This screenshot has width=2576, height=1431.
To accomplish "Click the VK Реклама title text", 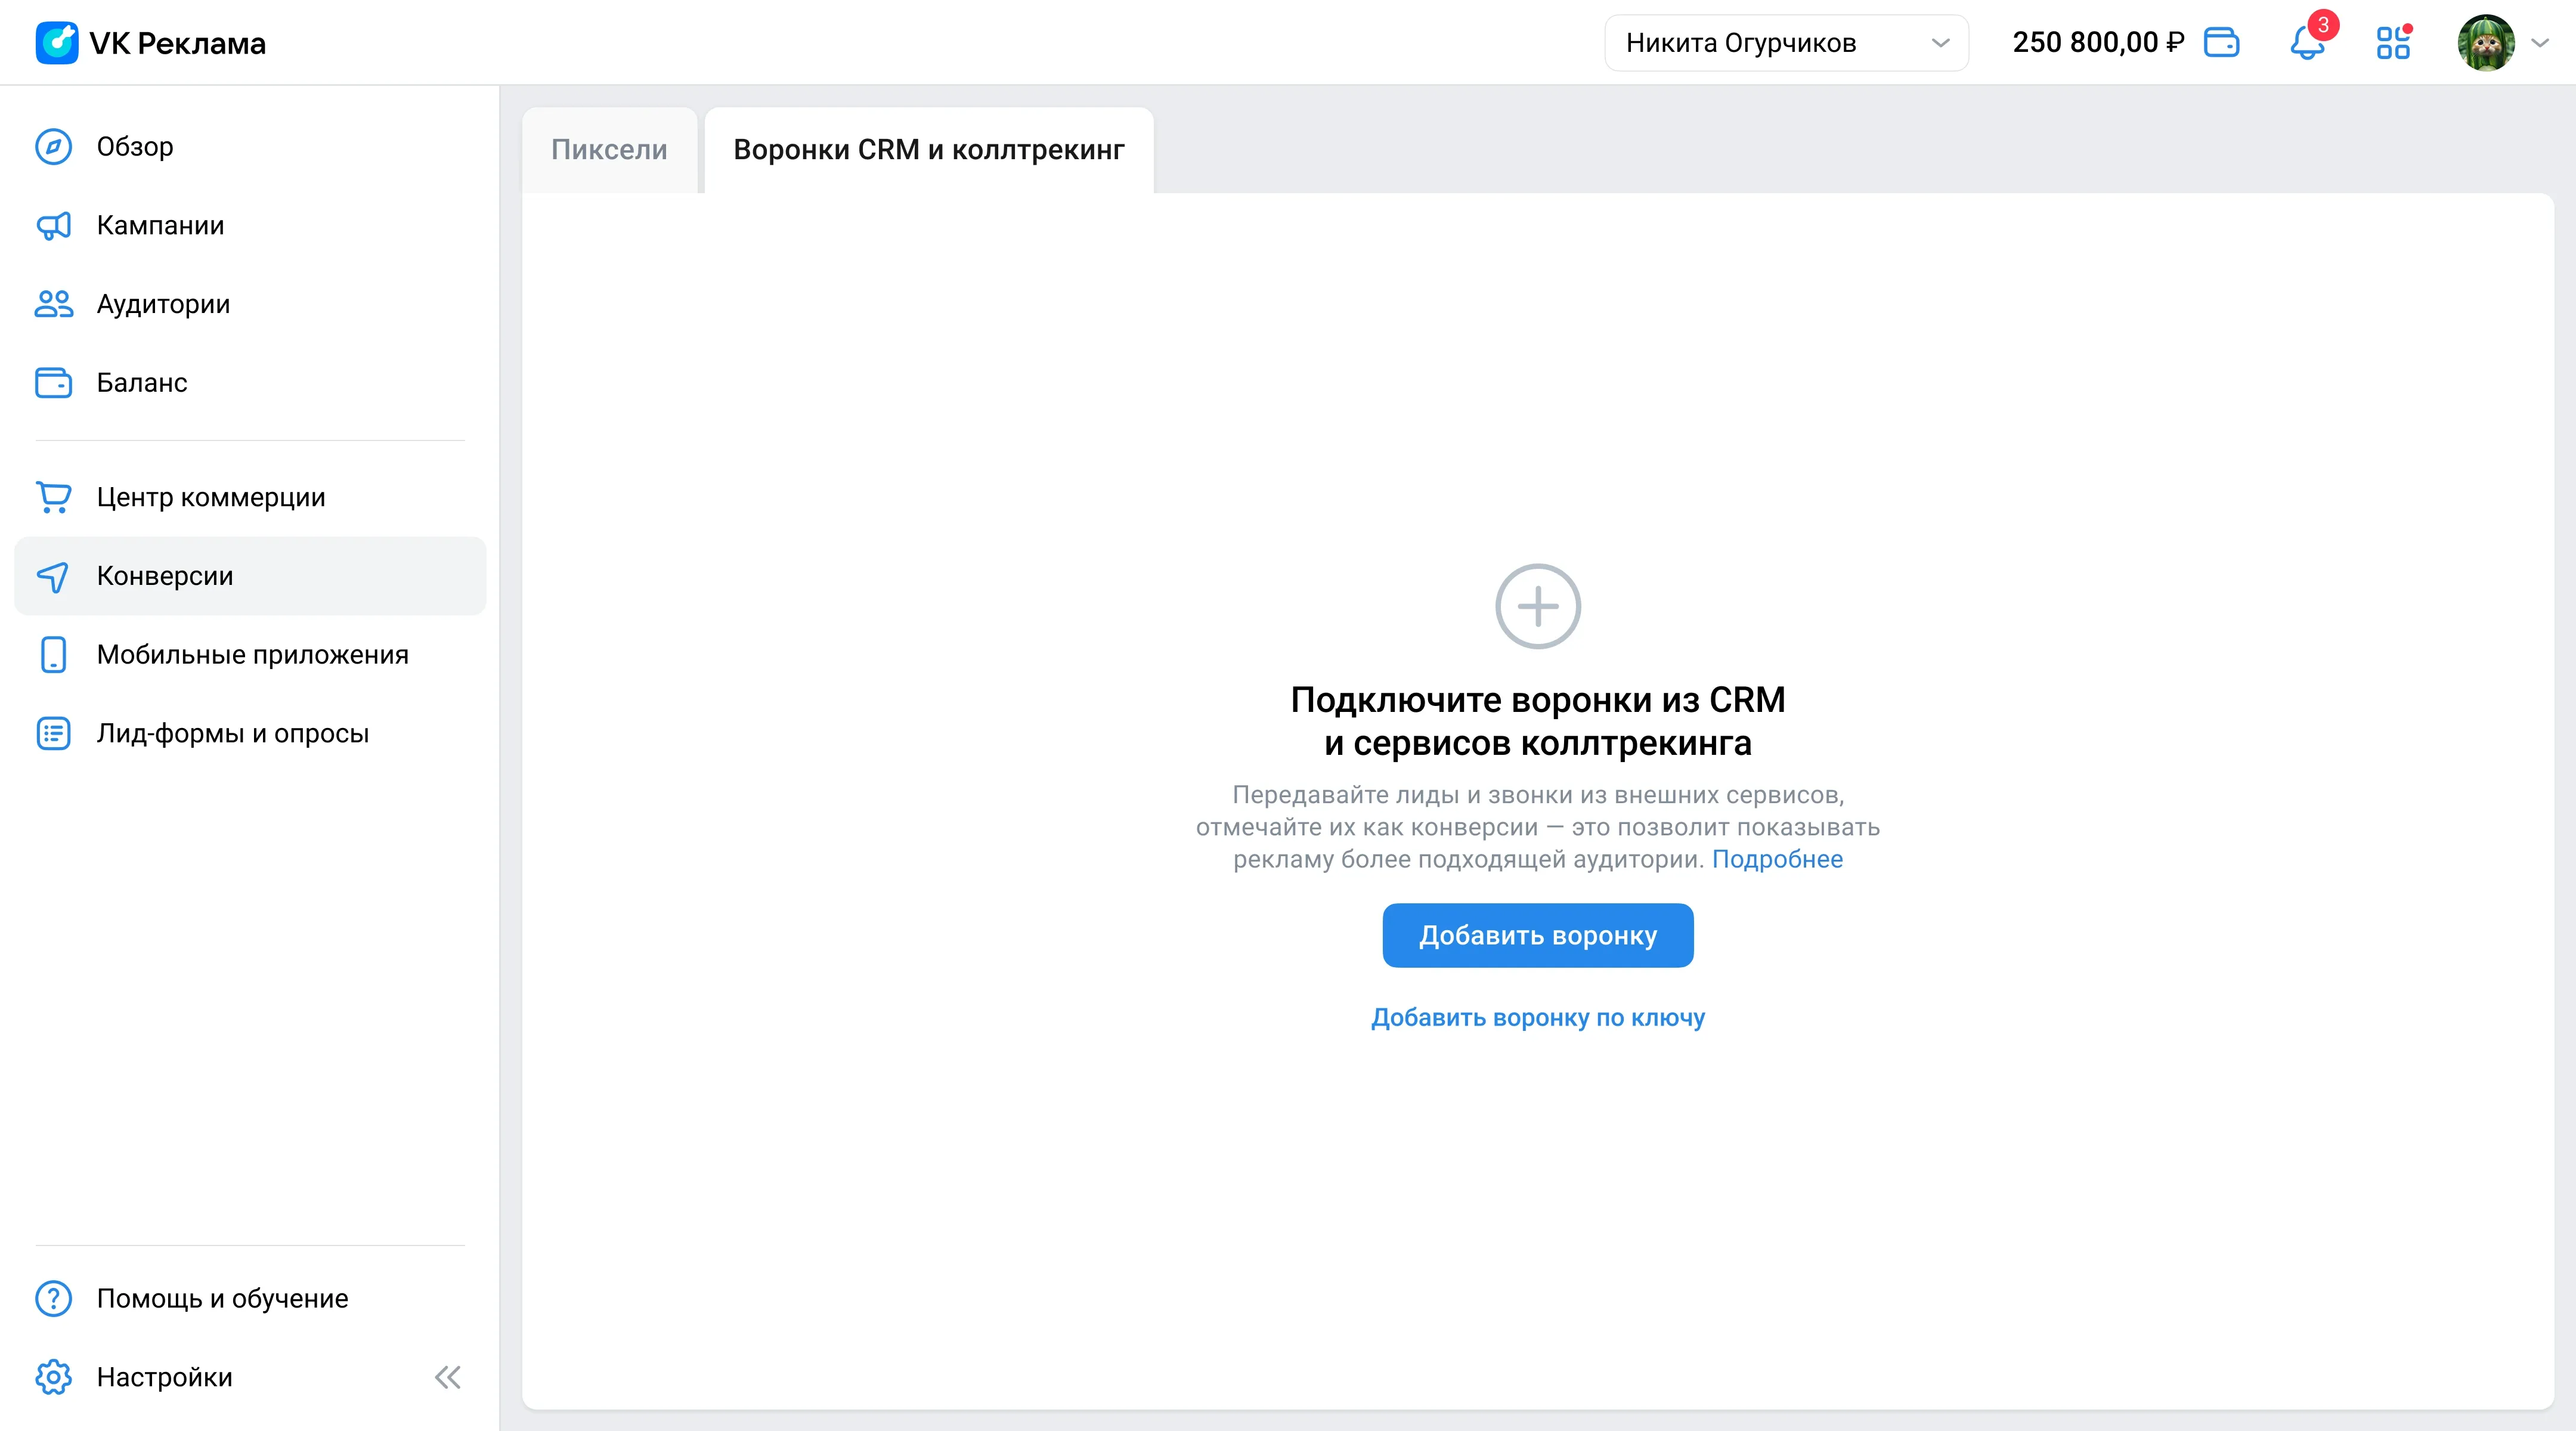I will coord(177,44).
